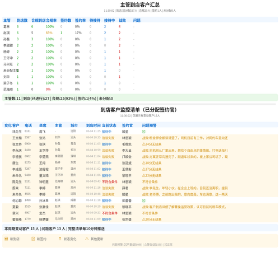This screenshot has width=280, height=257.
Task: Click red 不符合条件 status in the 4907 row
Action: (110, 213)
